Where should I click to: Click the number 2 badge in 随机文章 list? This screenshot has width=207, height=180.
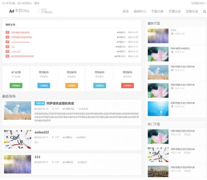[7, 37]
